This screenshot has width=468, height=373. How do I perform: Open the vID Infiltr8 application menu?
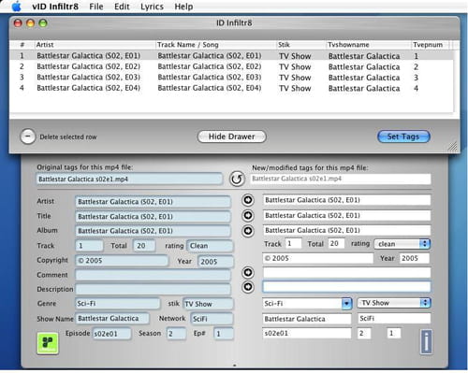coord(55,7)
